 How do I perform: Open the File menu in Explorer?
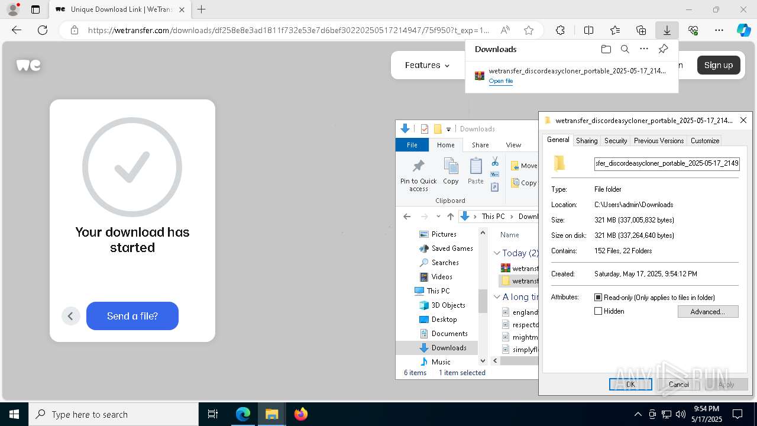click(412, 145)
